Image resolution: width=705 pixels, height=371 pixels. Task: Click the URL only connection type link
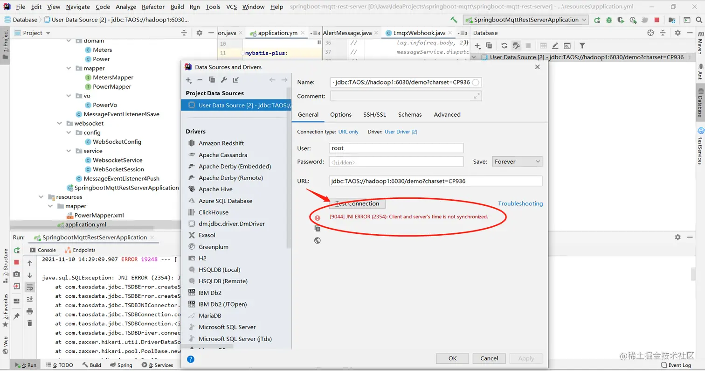[x=348, y=132]
